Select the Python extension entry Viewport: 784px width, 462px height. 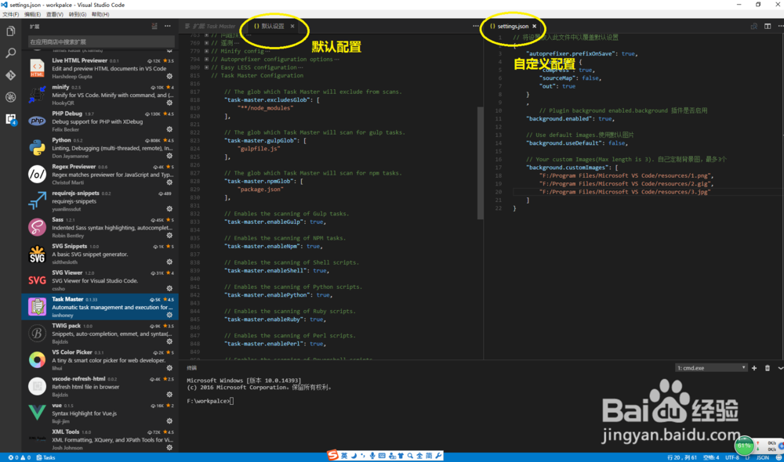point(100,147)
